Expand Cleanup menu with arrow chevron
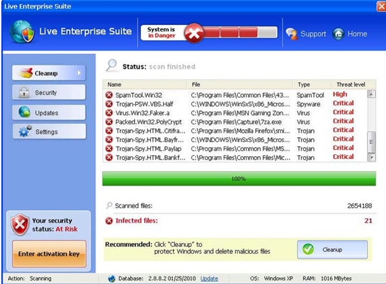Image resolution: width=386 pixels, height=284 pixels. click(79, 73)
